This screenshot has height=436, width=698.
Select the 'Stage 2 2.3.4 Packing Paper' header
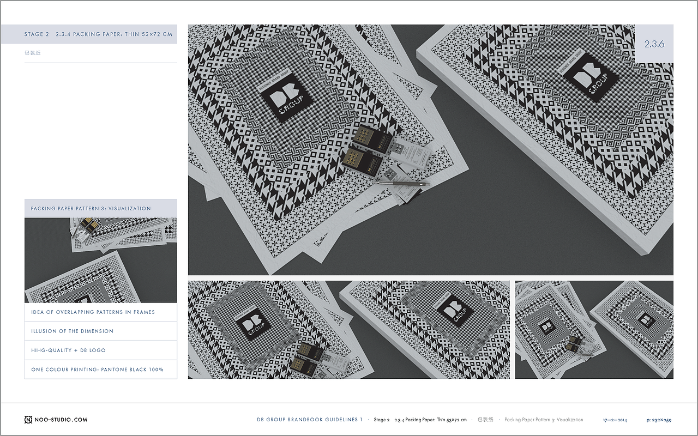(89, 34)
